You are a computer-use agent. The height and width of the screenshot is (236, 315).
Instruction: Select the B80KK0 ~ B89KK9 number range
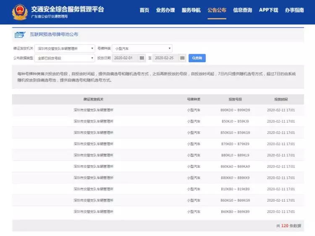click(x=235, y=178)
